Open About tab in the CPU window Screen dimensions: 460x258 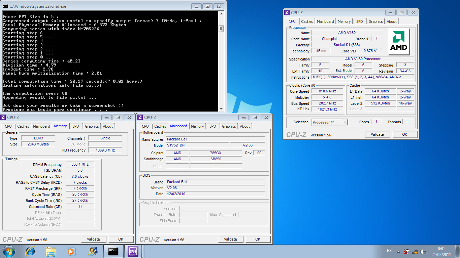pos(392,21)
